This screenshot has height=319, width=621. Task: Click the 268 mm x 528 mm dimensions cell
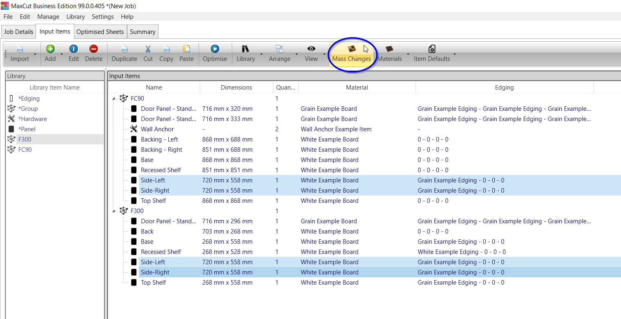227,252
